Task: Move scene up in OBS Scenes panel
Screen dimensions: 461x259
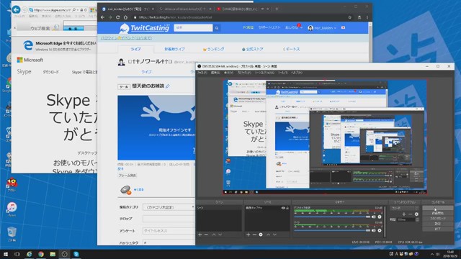Action: [214, 235]
